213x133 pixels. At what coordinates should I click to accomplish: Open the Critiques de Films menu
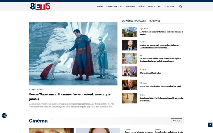pyautogui.click(x=114, y=6)
